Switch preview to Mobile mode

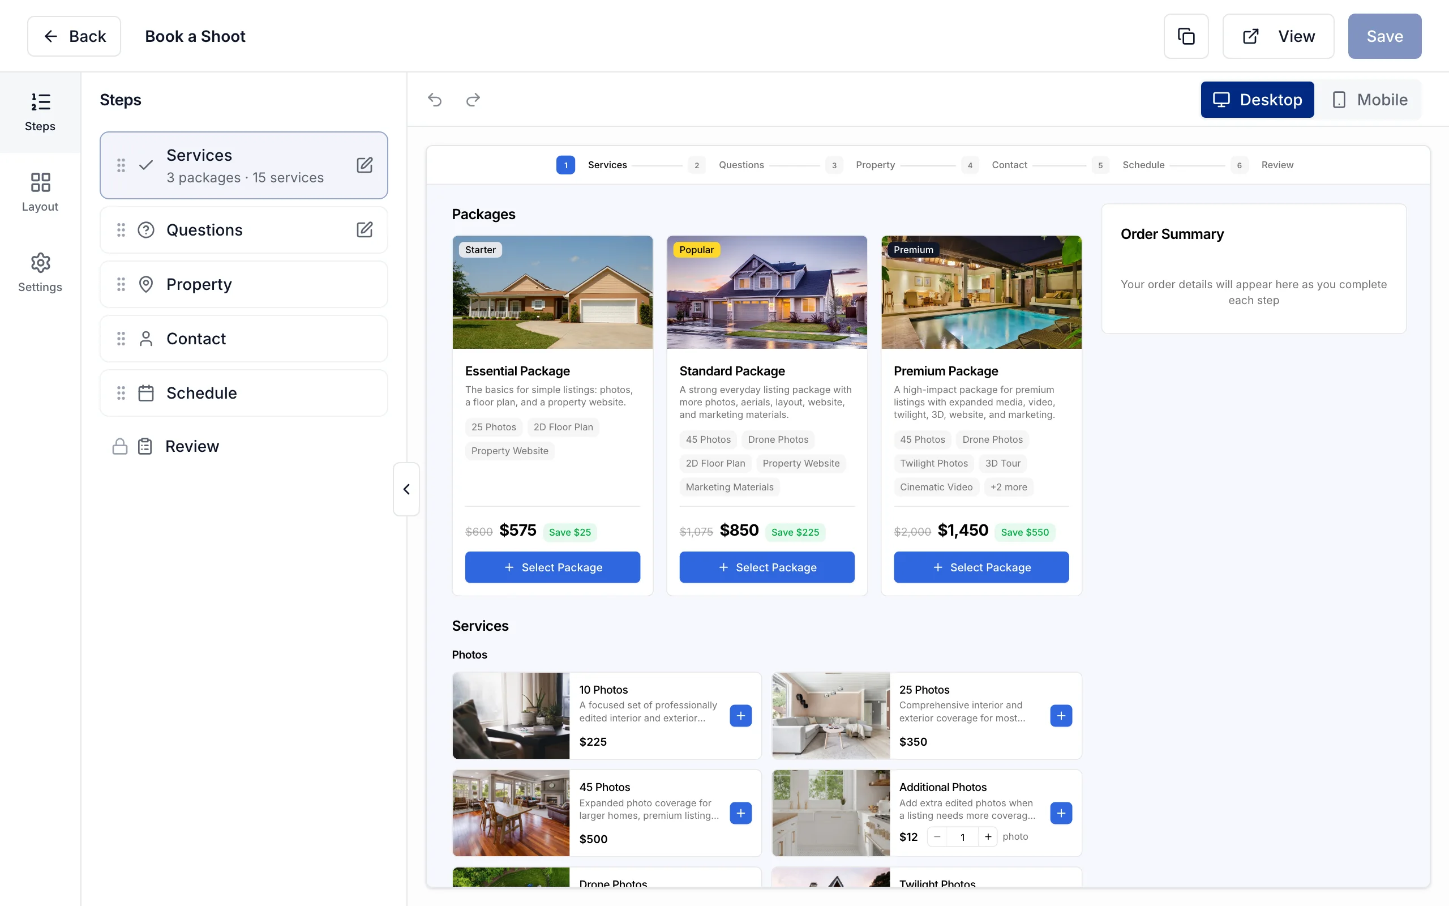1370,100
